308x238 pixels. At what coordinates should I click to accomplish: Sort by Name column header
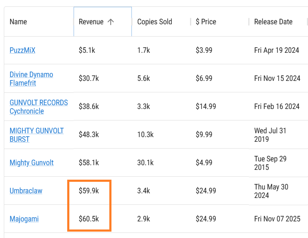(x=18, y=22)
